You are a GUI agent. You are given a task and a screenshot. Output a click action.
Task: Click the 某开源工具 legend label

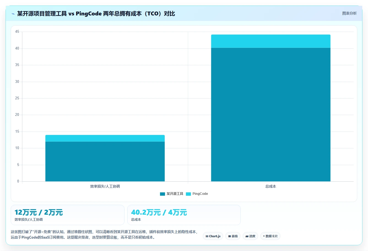(175, 194)
